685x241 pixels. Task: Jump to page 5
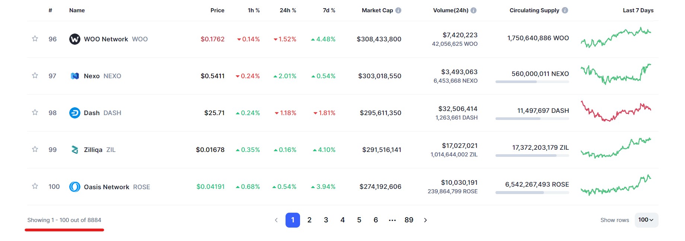pos(359,220)
